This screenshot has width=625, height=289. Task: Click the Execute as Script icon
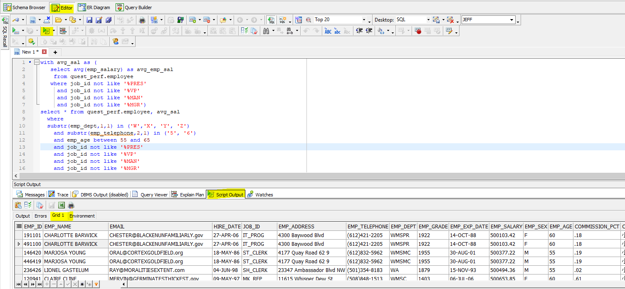click(46, 31)
